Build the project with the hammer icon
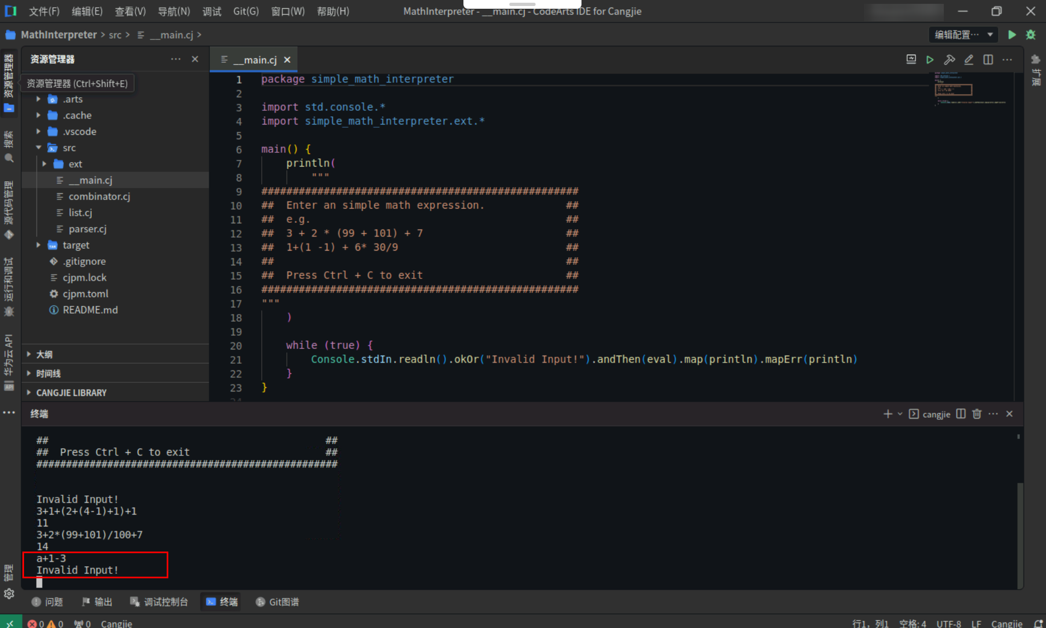The image size is (1046, 628). tap(950, 60)
